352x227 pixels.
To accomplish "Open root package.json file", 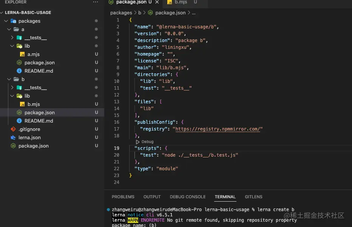I will pyautogui.click(x=34, y=146).
